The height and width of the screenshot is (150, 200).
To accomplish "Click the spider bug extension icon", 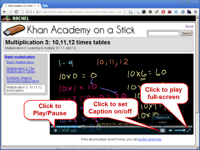I will 157,12.
